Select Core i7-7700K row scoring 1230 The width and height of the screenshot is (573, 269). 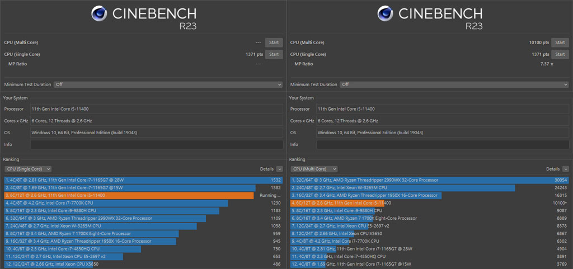click(x=143, y=203)
